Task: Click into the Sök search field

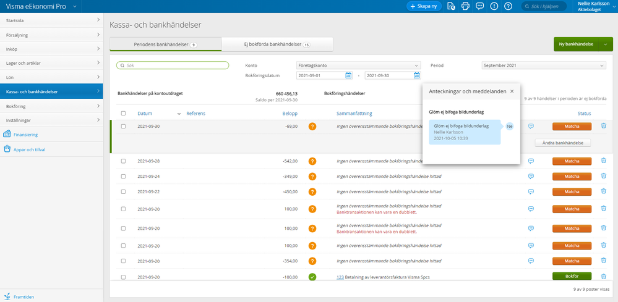Action: 173,65
